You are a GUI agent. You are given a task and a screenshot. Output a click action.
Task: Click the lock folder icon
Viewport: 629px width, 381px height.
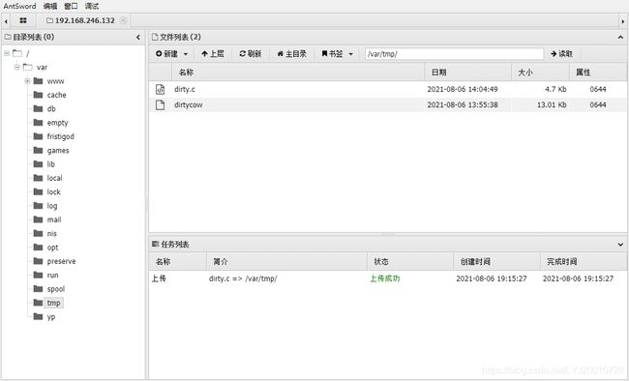[x=38, y=191]
